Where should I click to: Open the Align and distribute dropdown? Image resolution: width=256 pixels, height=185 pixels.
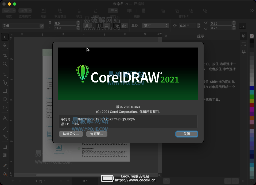click(113, 11)
